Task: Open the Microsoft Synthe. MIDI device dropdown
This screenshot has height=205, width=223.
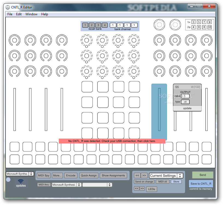Action: click(x=20, y=174)
